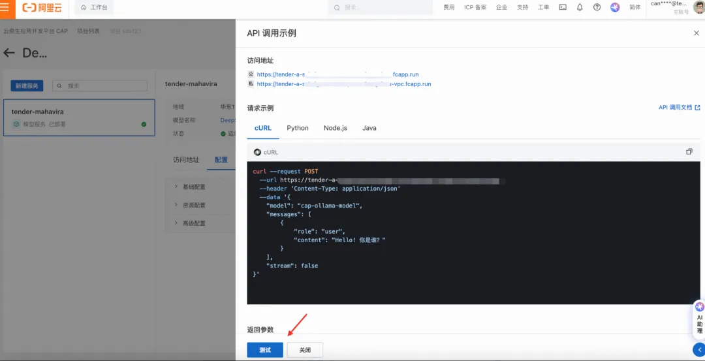
Task: Click the 新建服务 button
Action: pyautogui.click(x=27, y=86)
